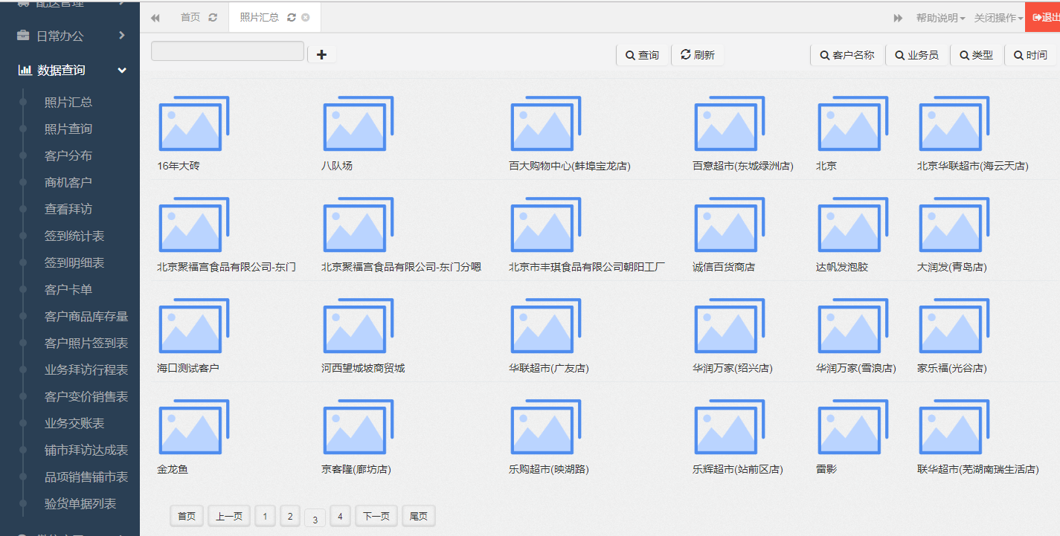Open 百大购物中心(蚌埠宝龙店) album icon
Viewport: 1060px width, 536px height.
pos(545,123)
